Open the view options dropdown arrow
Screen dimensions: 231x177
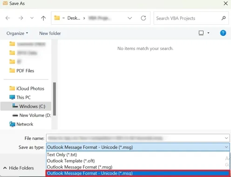208,33
